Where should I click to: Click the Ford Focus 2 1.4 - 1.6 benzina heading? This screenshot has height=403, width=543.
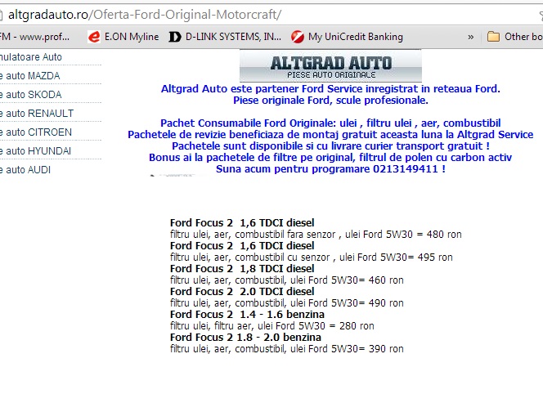pyautogui.click(x=247, y=314)
